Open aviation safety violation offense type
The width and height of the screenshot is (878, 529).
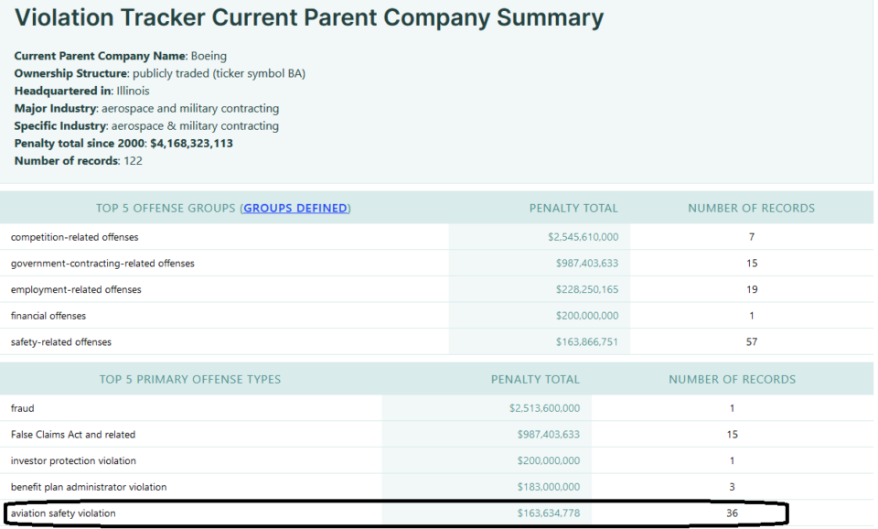coord(63,513)
